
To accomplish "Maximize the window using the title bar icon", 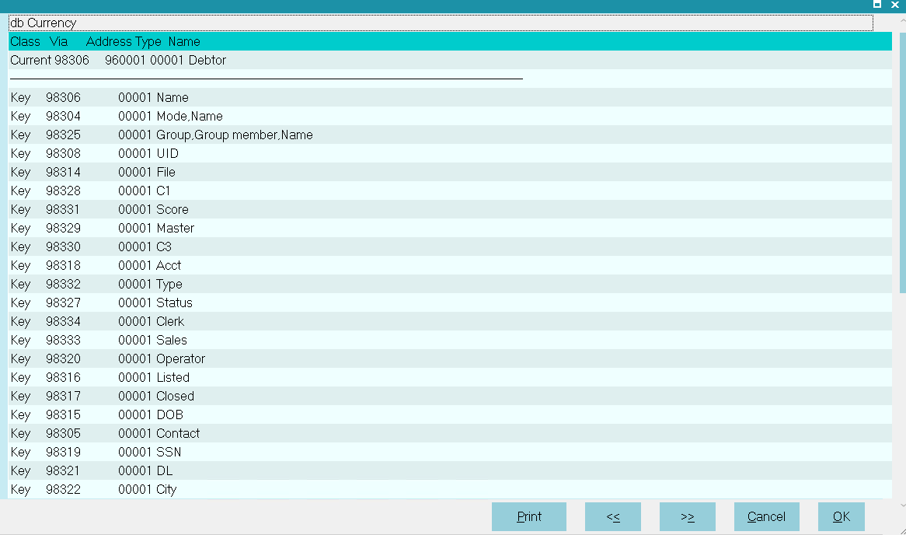I will tap(877, 5).
